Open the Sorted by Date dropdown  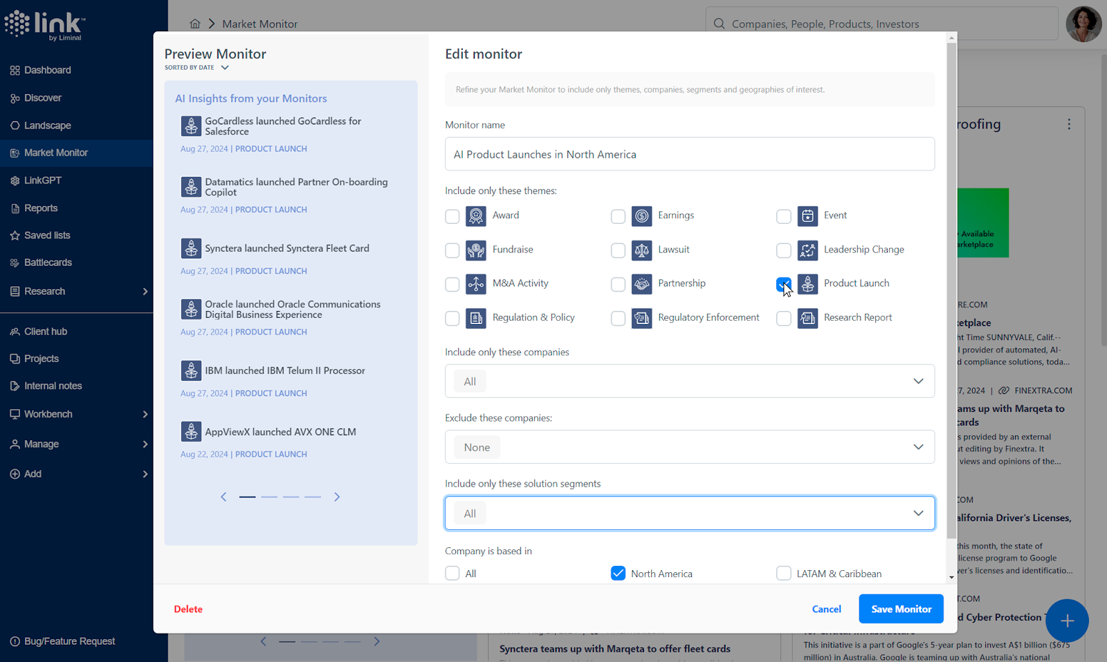tap(196, 68)
